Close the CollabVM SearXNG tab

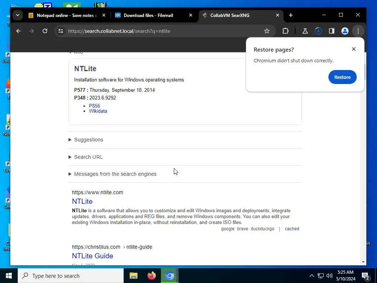tap(278, 15)
